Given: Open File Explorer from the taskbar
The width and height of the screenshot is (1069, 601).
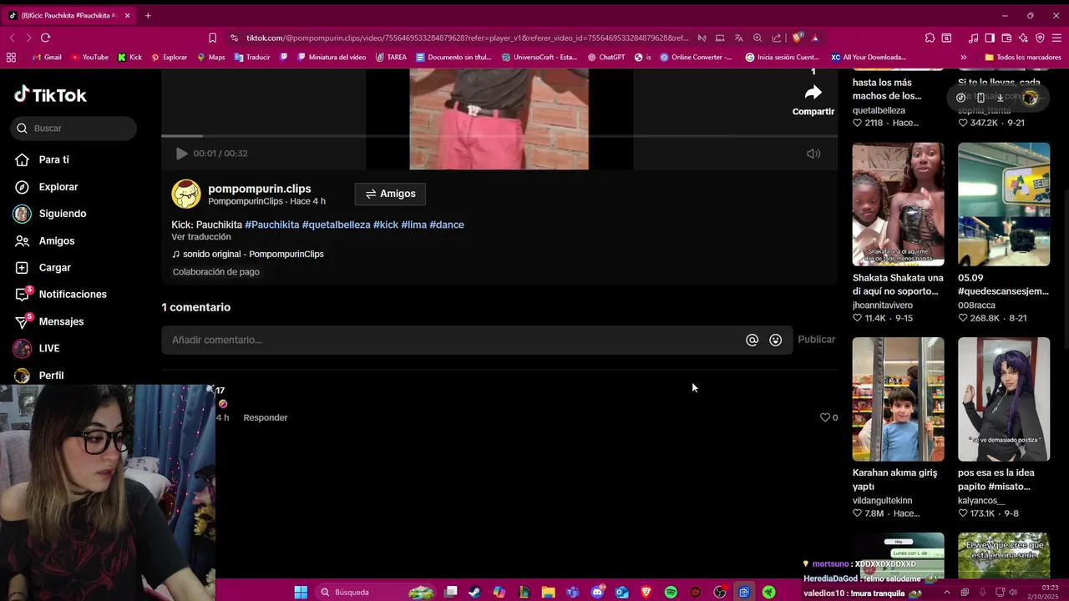Looking at the screenshot, I should [x=548, y=592].
